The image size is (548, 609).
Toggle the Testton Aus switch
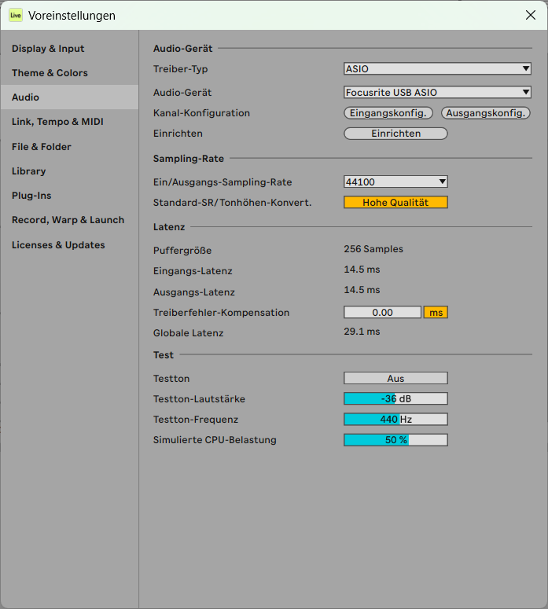point(395,379)
